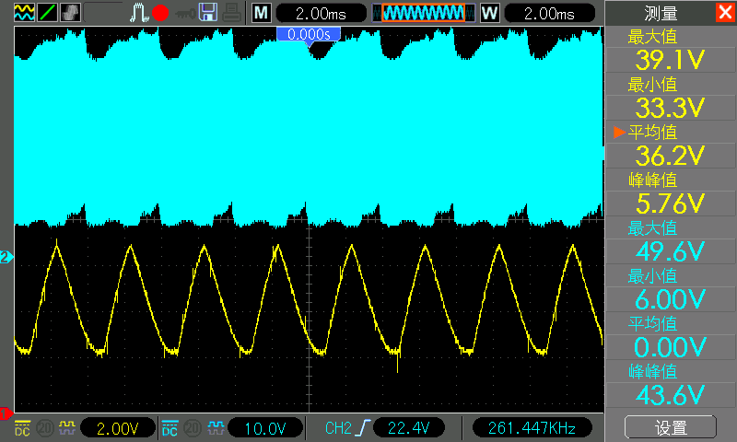Toggle the yellow CH1 DC coupling icon

tap(22, 428)
